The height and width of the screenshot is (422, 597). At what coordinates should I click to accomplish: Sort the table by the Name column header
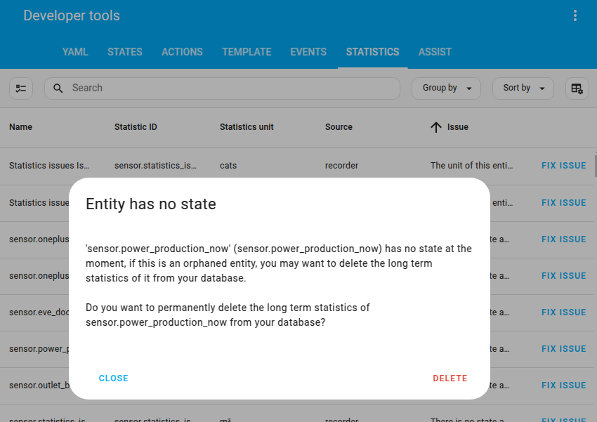(20, 127)
